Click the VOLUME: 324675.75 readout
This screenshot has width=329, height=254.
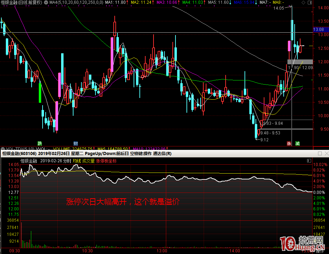[73, 148]
